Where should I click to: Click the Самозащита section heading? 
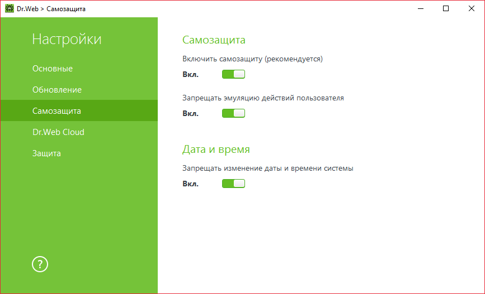214,40
